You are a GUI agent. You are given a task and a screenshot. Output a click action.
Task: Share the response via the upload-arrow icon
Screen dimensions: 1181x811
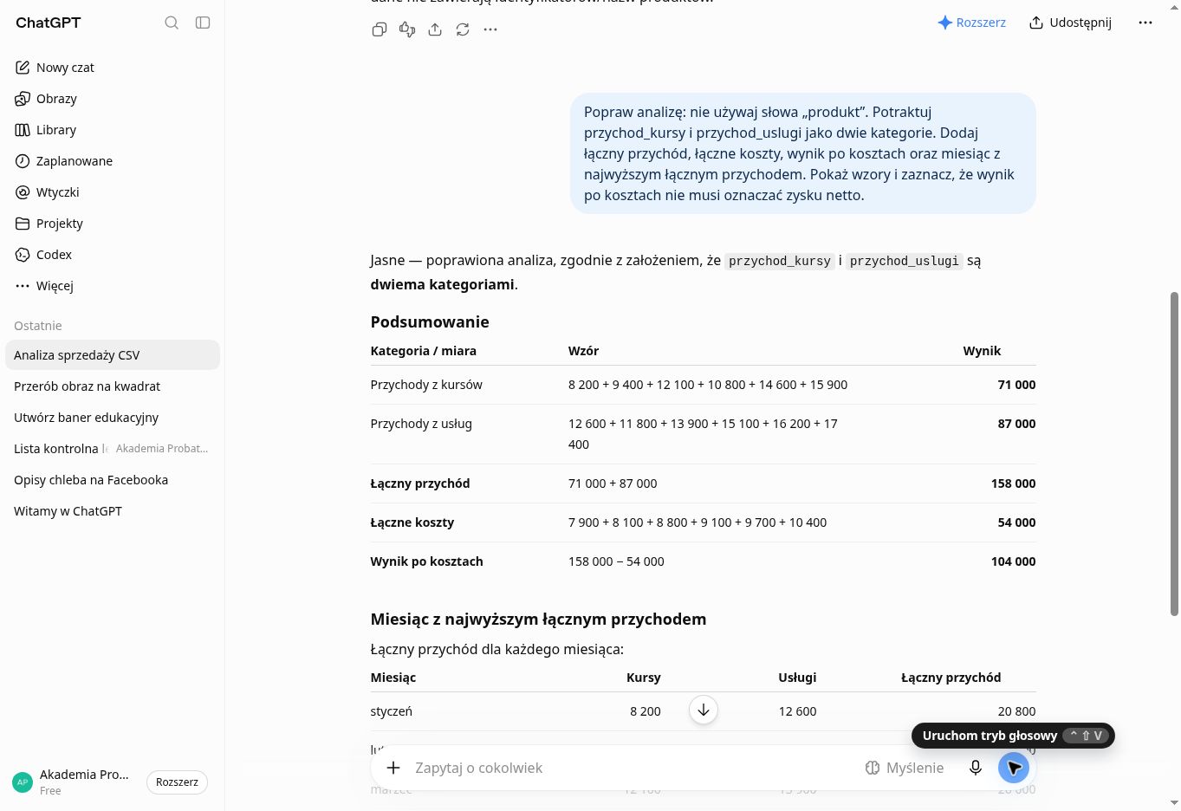[435, 29]
